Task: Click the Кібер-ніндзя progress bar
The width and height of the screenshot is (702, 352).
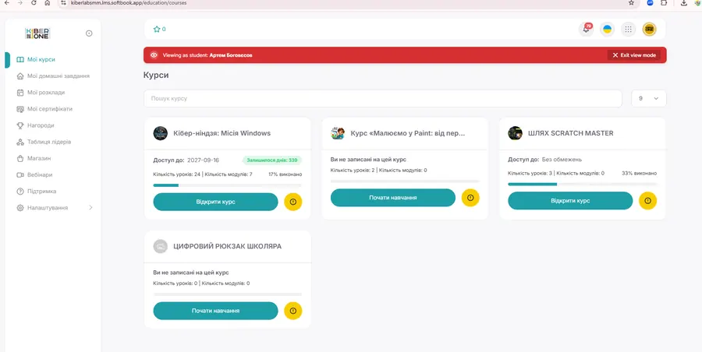Action: [x=228, y=185]
